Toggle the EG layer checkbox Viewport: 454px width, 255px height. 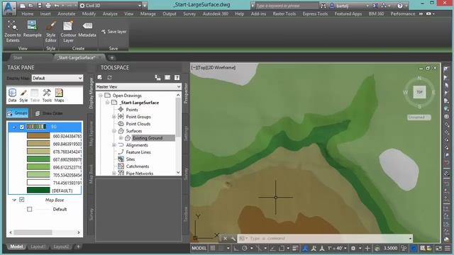(x=22, y=127)
